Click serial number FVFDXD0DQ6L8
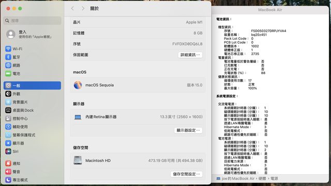 (x=187, y=44)
